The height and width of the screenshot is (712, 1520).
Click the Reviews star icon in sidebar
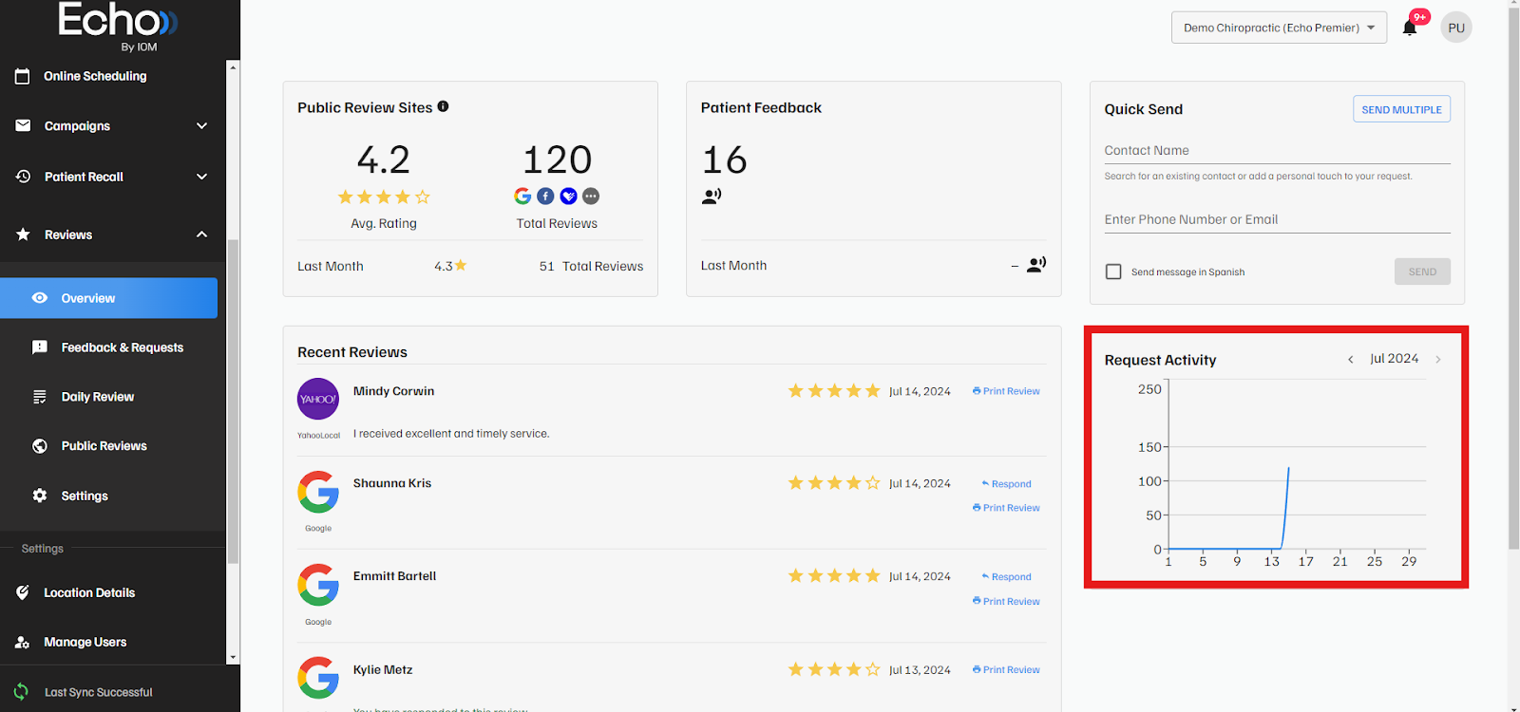pos(23,234)
